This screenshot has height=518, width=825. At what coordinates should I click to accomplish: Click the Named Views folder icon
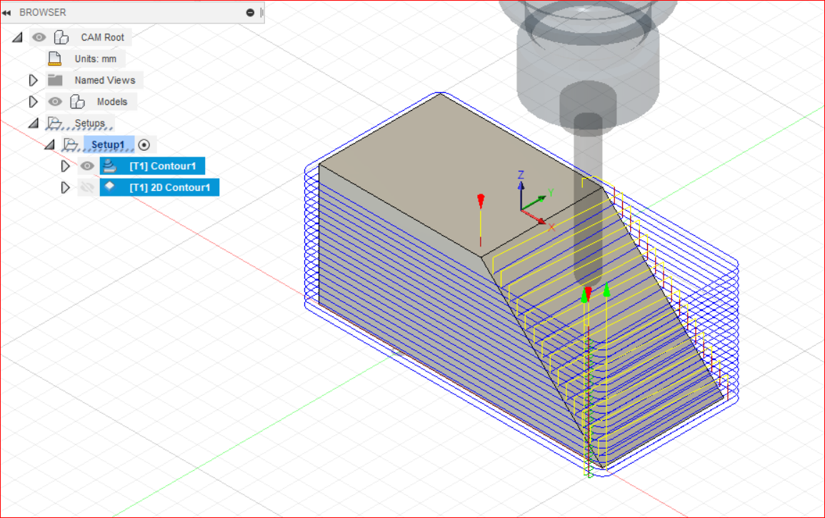55,80
